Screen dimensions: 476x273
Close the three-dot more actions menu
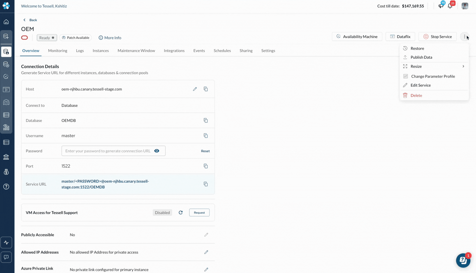click(464, 37)
